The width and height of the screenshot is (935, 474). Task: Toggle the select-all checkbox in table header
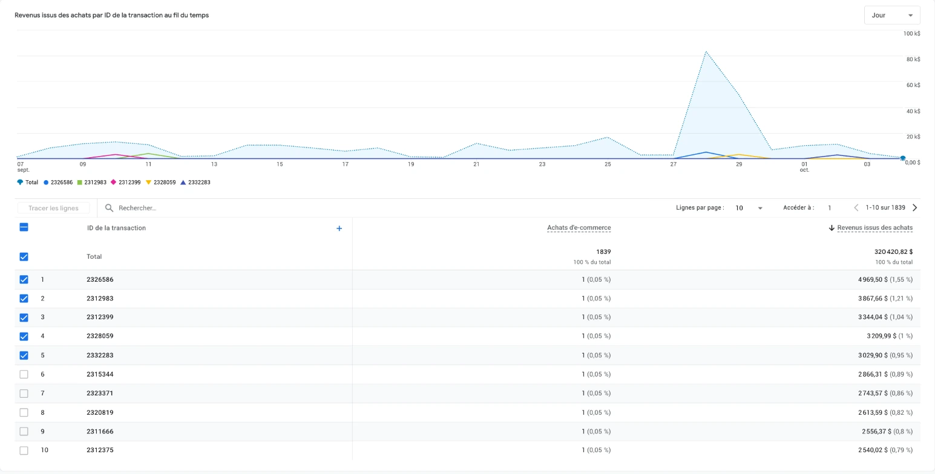pyautogui.click(x=24, y=227)
